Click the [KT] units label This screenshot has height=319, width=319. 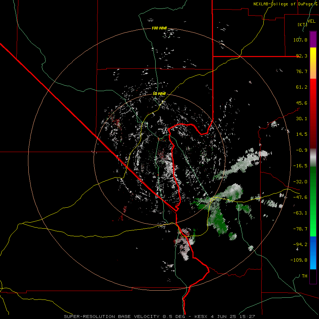click(x=302, y=24)
